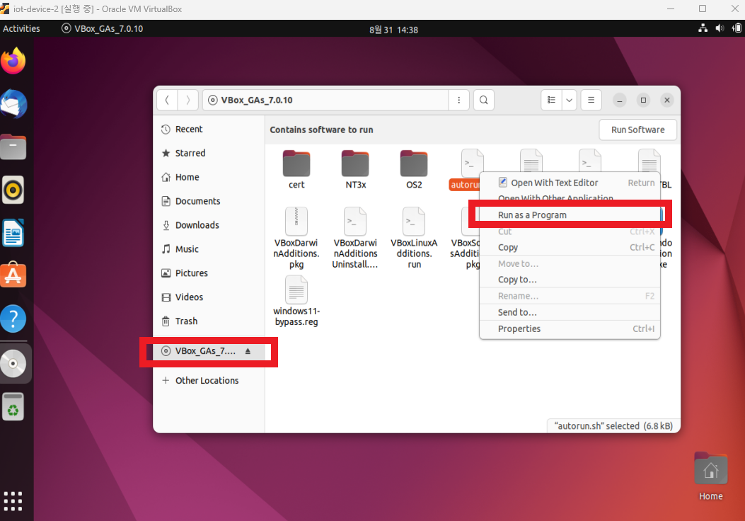Screen dimensions: 745x521
Task: Click Run Software button
Action: [637, 130]
